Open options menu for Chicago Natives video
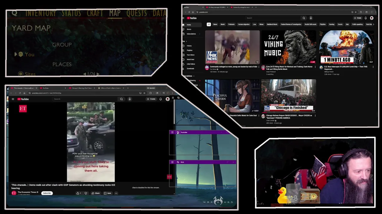 point(315,116)
